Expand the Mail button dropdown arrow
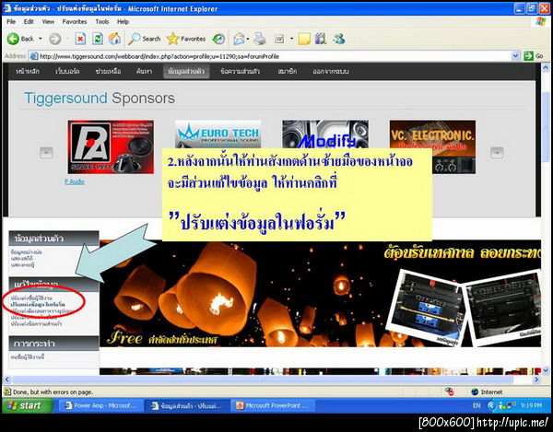 (x=248, y=39)
